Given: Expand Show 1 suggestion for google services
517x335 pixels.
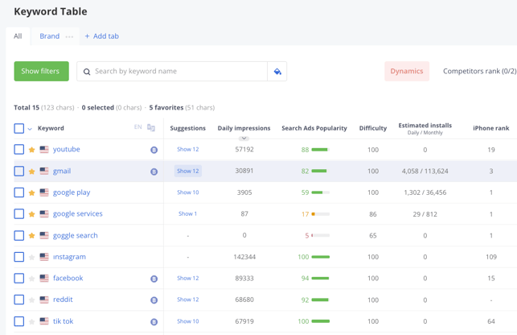Looking at the screenshot, I should click(187, 213).
